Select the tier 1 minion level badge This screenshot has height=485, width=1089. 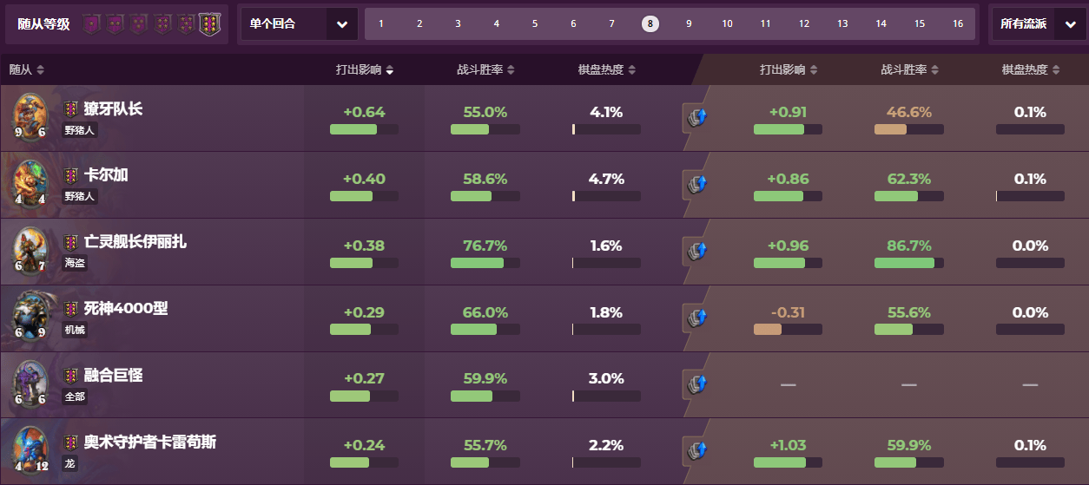(x=92, y=24)
